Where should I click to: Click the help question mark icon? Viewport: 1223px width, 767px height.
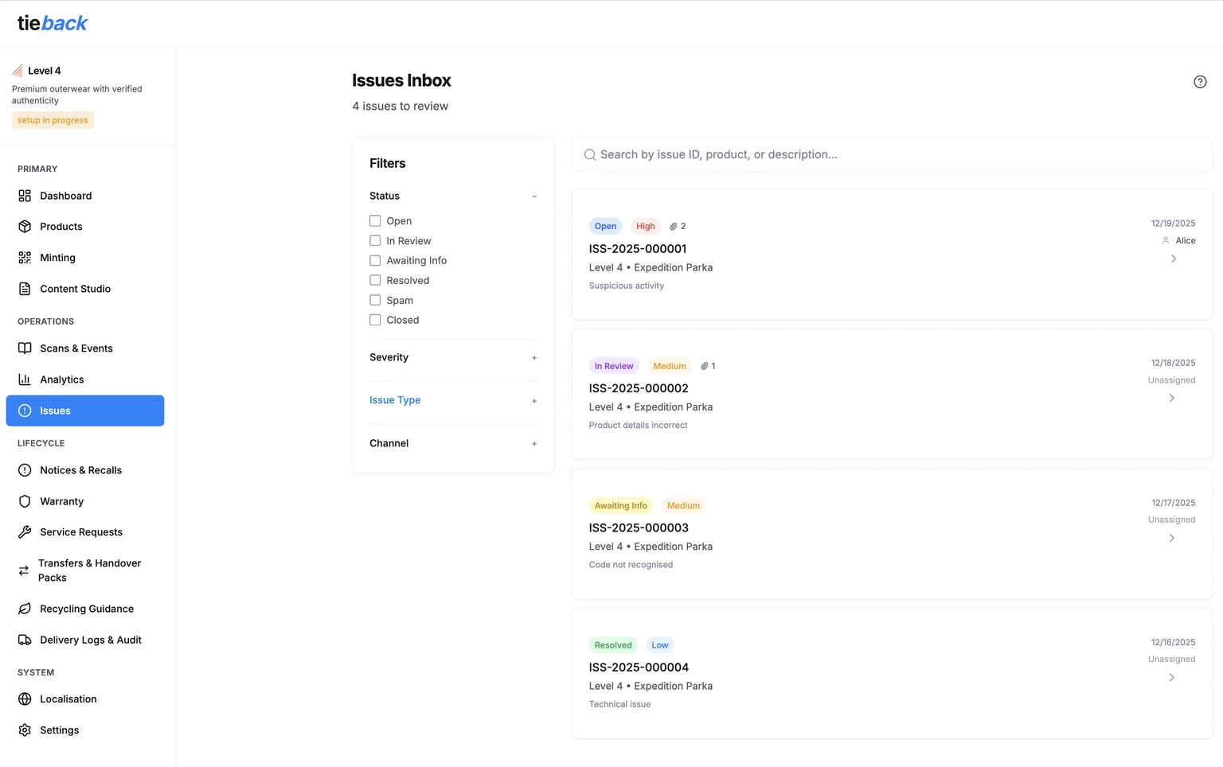pyautogui.click(x=1200, y=82)
